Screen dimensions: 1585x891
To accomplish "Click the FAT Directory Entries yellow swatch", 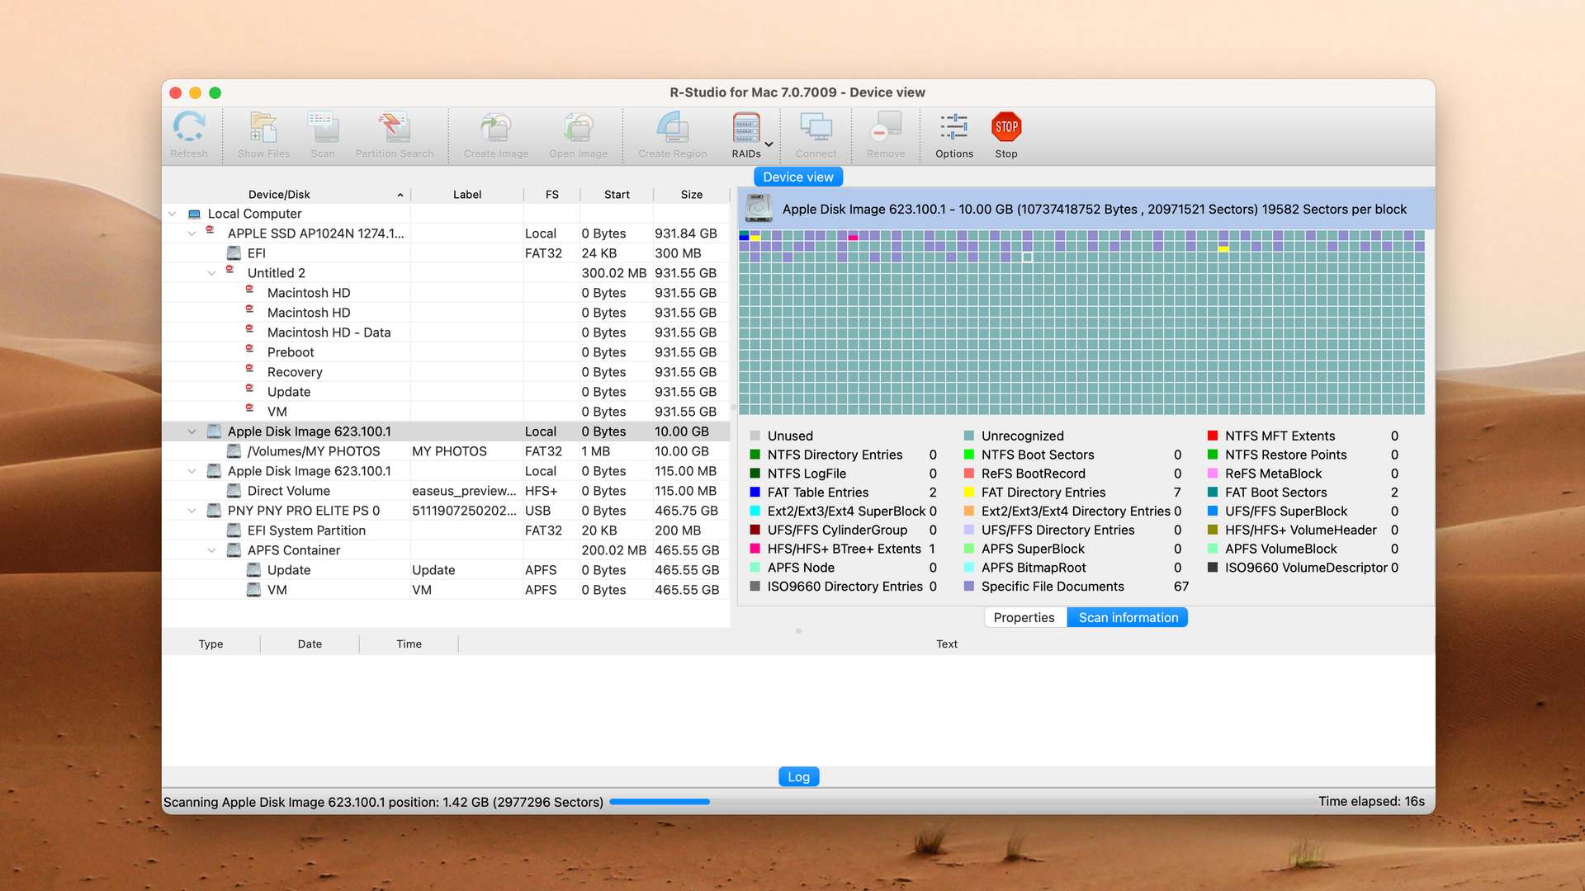I will [x=969, y=493].
